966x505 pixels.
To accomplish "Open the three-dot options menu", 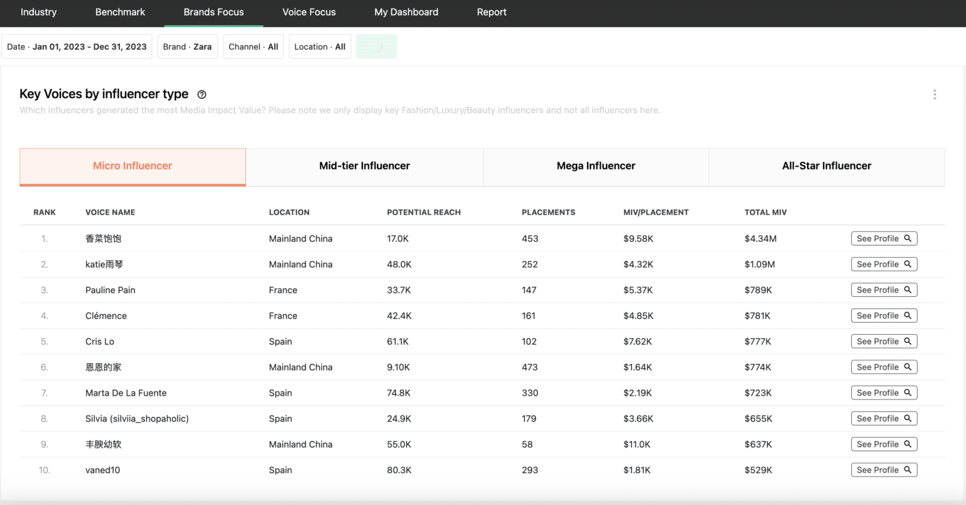I will tap(935, 95).
